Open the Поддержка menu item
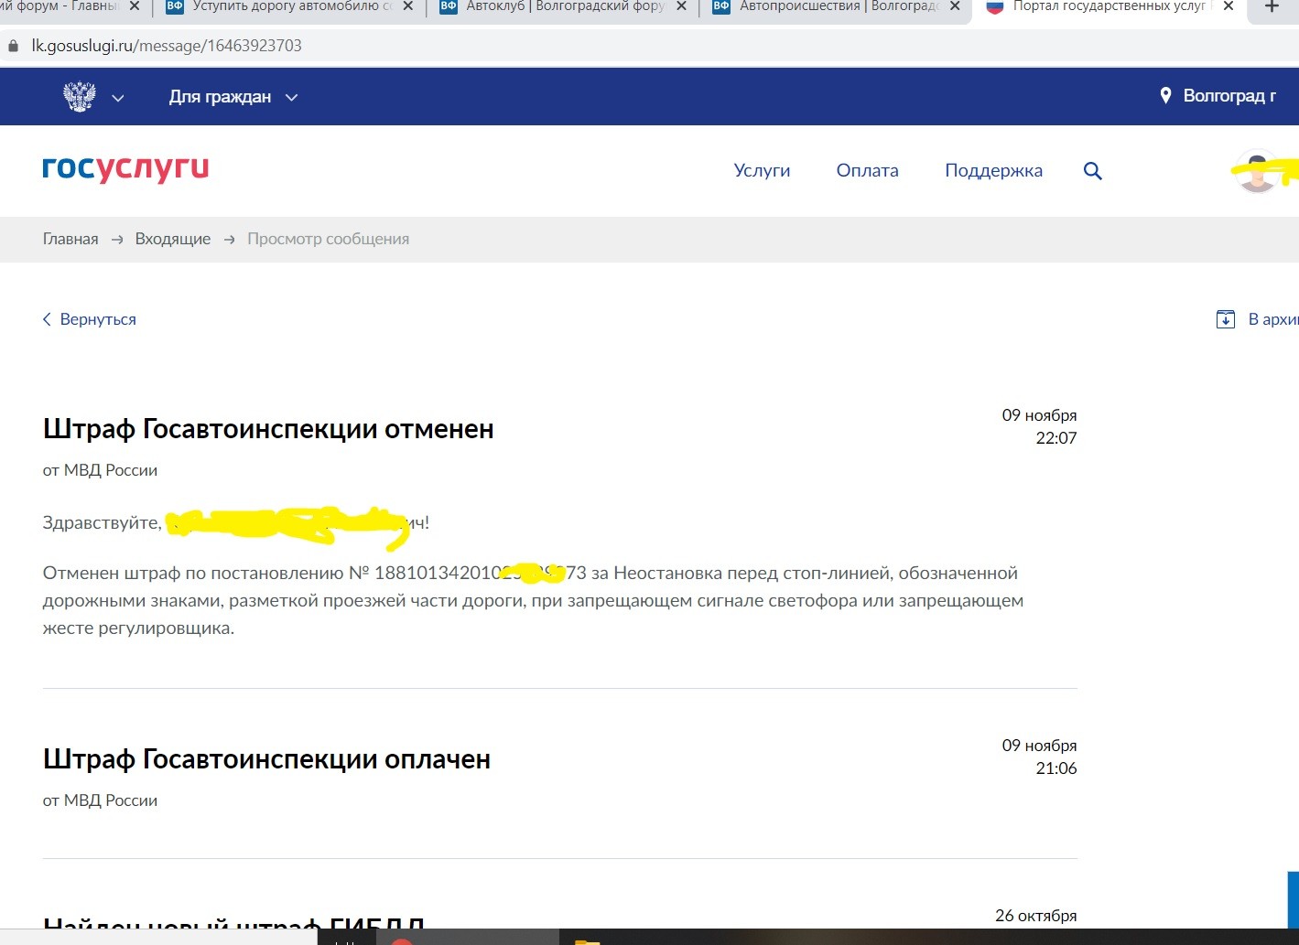Image resolution: width=1299 pixels, height=945 pixels. (993, 171)
